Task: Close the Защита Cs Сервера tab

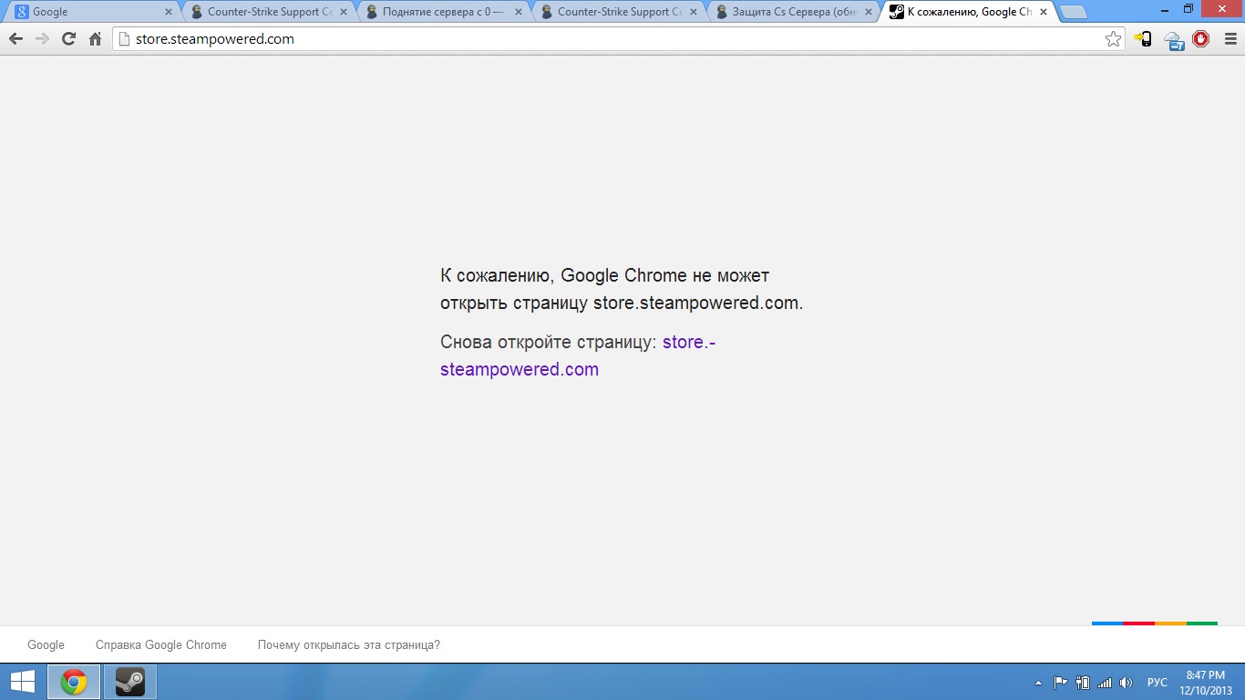Action: tap(868, 12)
